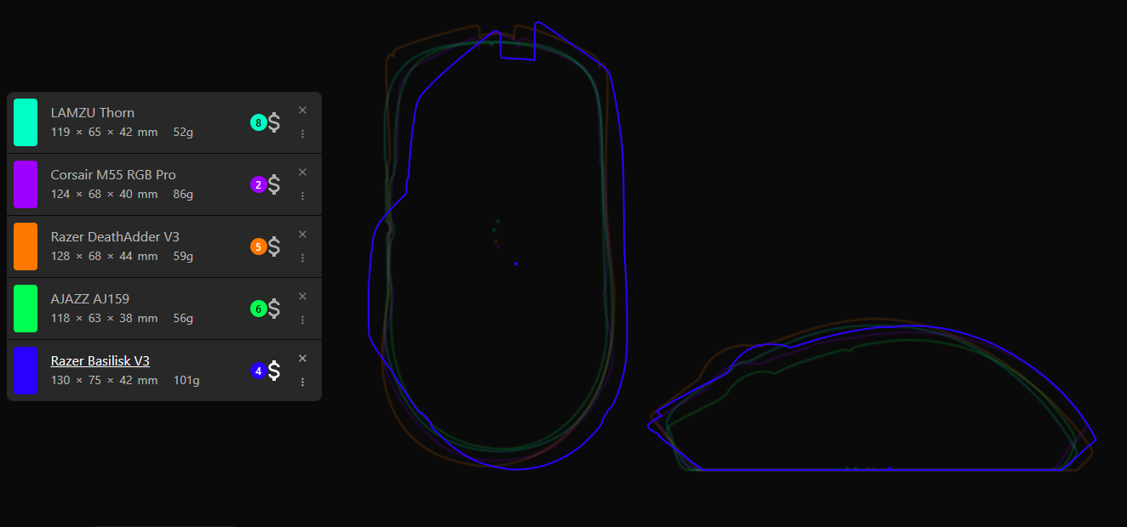Click dollar price icon for Razer Basilisk V3
This screenshot has height=527, width=1127.
pyautogui.click(x=274, y=371)
